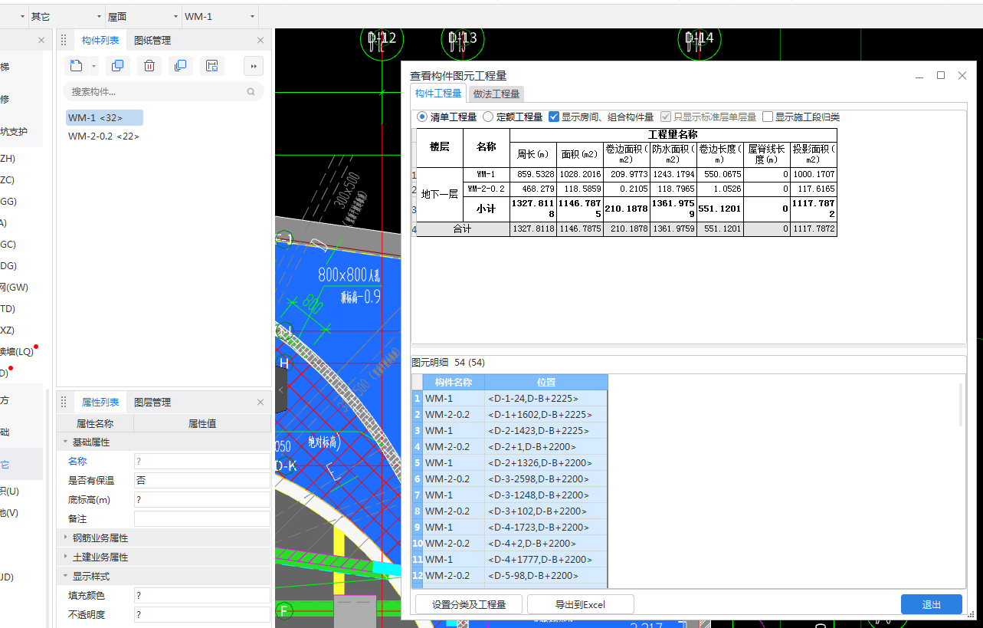Switch to the 图纸管理 tab
The image size is (983, 628).
click(x=152, y=41)
